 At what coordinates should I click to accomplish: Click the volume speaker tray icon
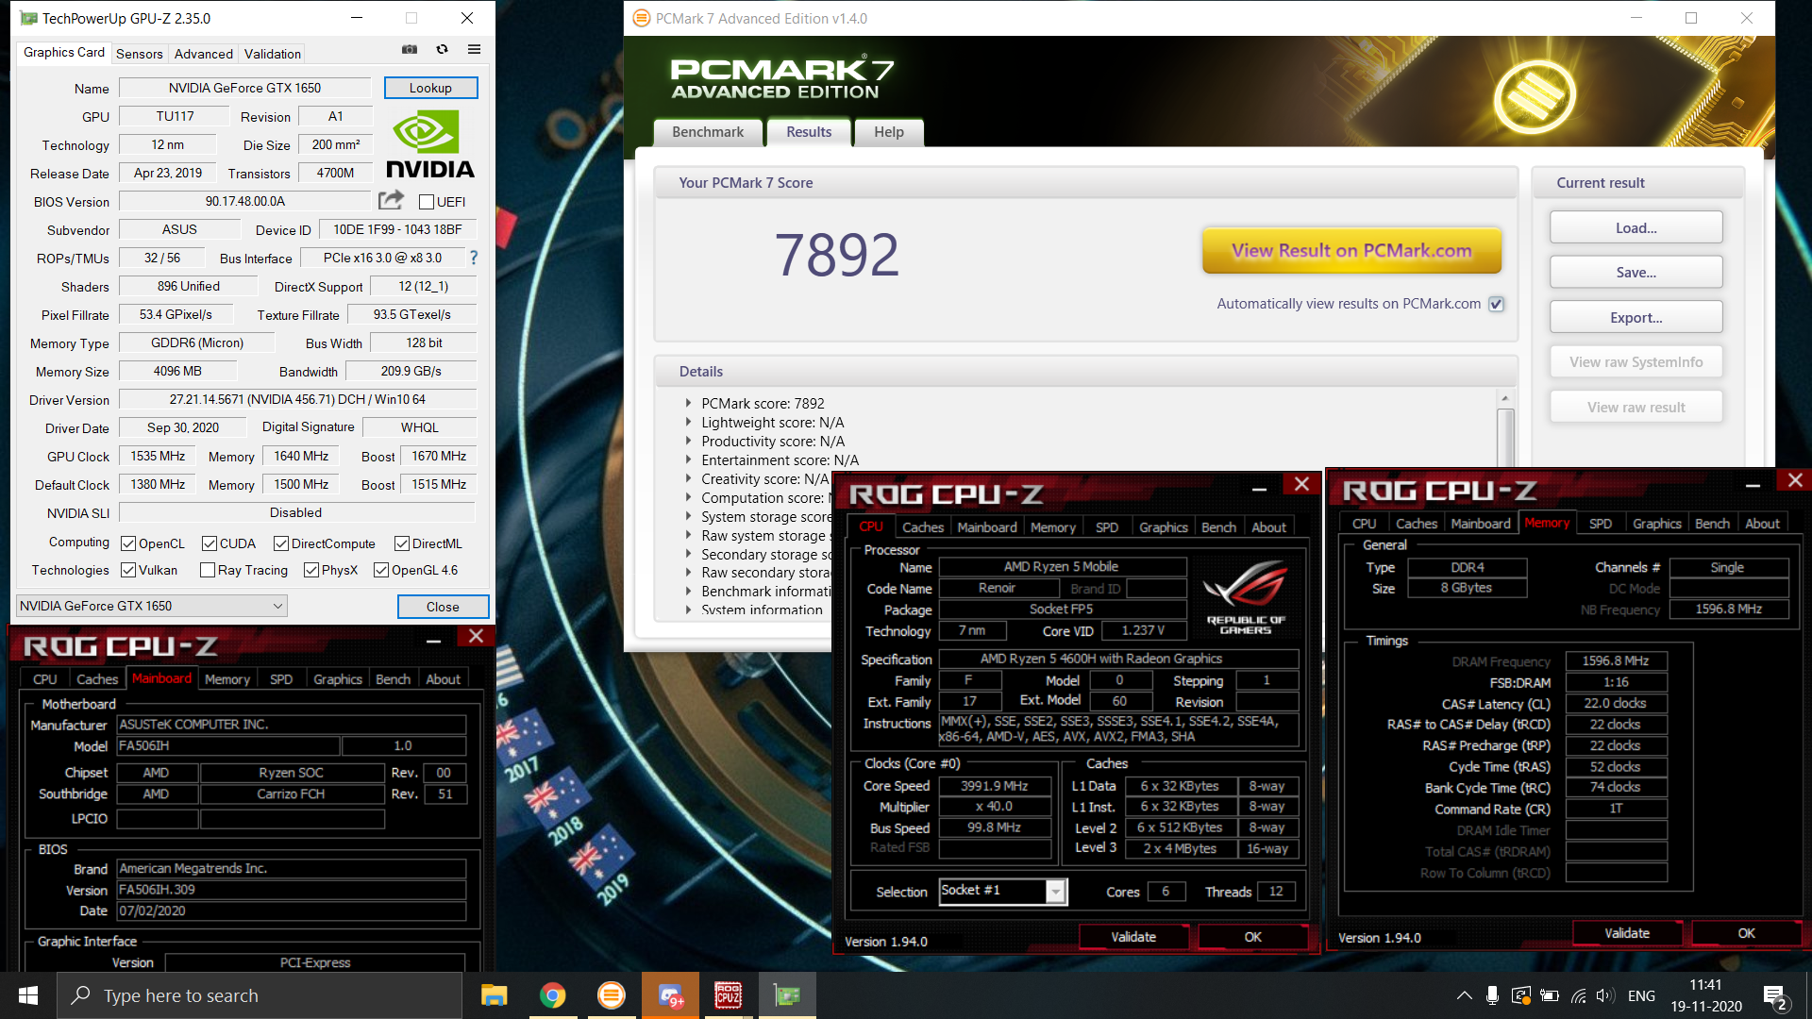[1604, 995]
